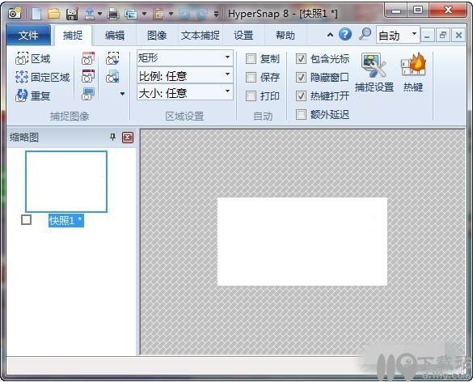Click the stacked windows icon in the quick access toolbar
This screenshot has width=473, height=382.
[x=131, y=14]
